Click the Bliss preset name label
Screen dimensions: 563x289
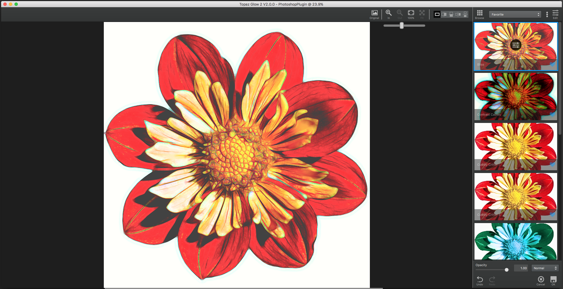tap(481, 65)
